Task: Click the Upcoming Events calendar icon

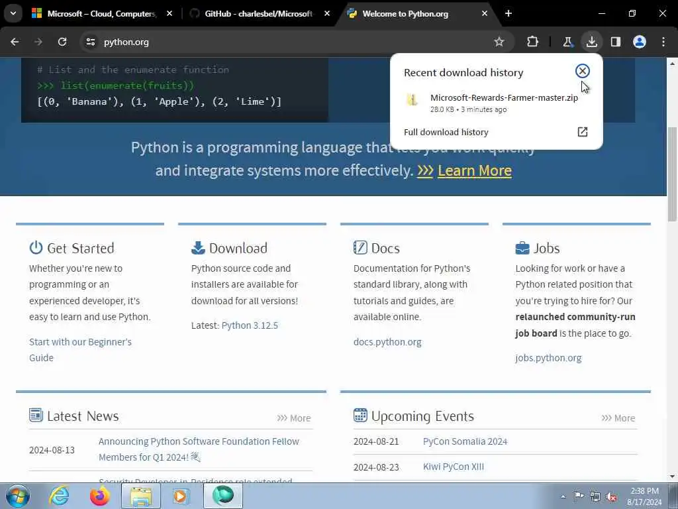Action: coord(360,415)
